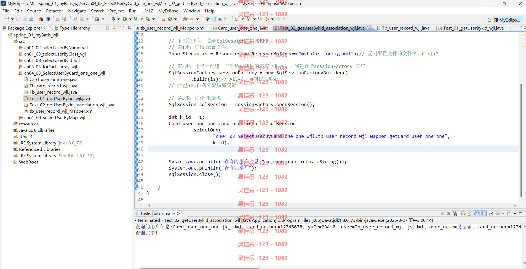526x269 pixels.
Task: Click the Search flashlight toolbar icon
Action: tap(192, 19)
